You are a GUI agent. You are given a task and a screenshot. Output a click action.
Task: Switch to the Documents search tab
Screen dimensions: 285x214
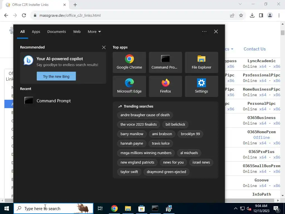click(56, 32)
